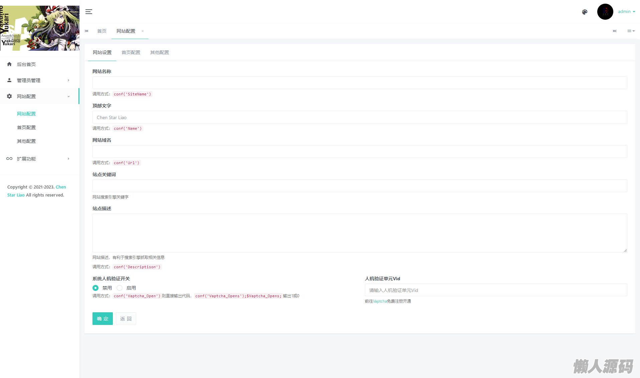Open the 首页配置 settings tab
The height and width of the screenshot is (378, 640).
tap(131, 52)
